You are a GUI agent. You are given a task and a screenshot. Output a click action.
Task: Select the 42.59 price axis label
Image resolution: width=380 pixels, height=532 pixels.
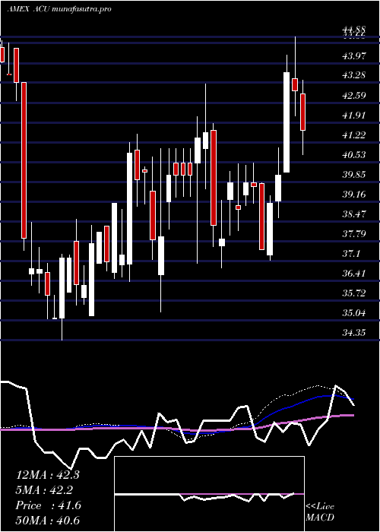pos(354,95)
